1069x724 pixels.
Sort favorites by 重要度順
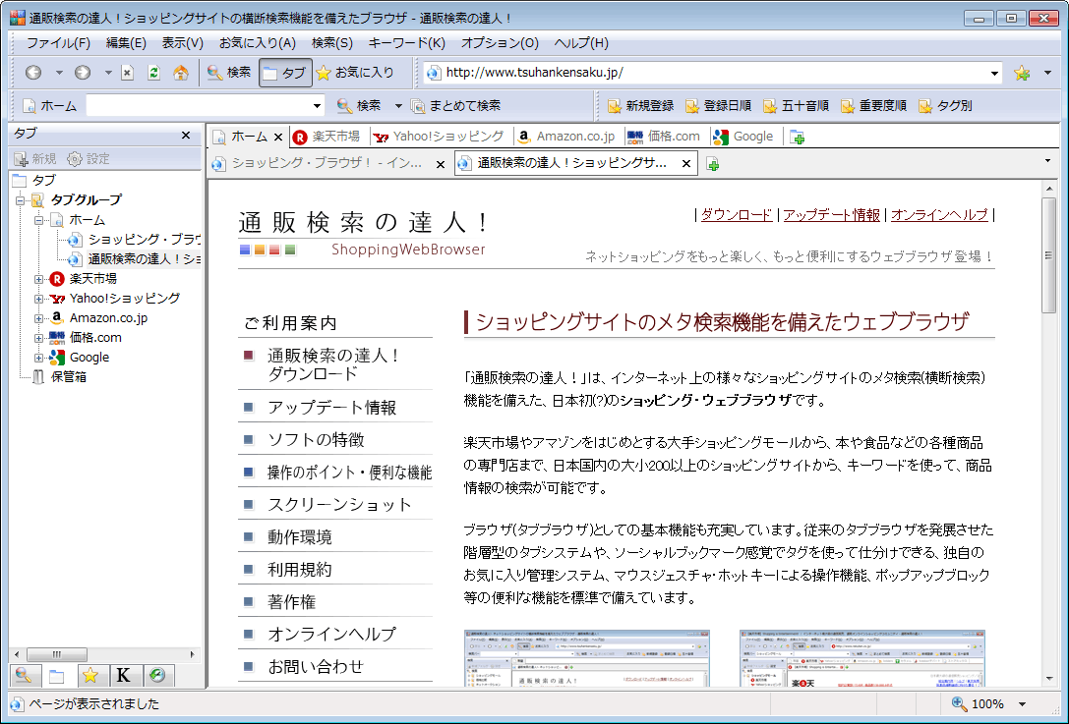tap(874, 105)
